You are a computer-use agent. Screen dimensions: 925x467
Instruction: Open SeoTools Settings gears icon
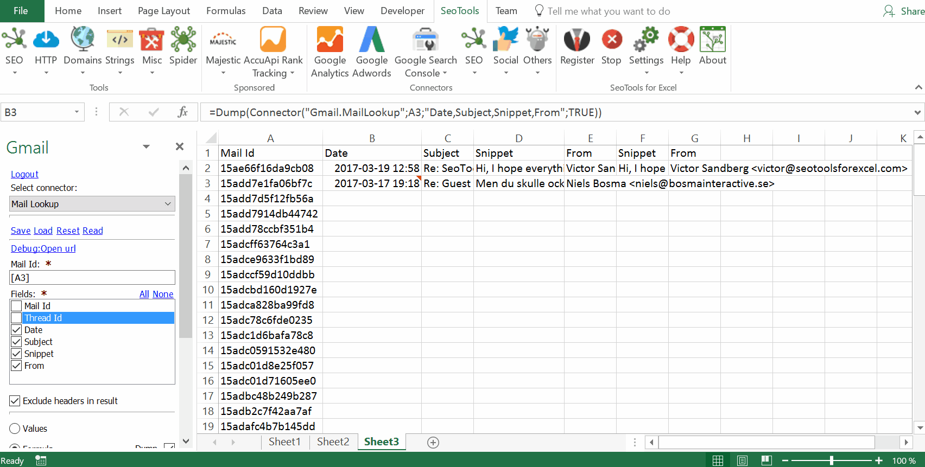646,40
